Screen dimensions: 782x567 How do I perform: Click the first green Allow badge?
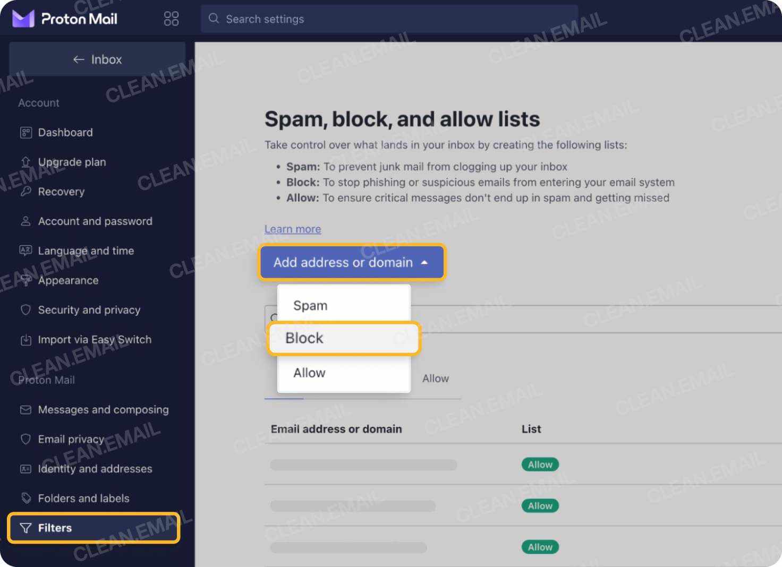[x=540, y=464]
